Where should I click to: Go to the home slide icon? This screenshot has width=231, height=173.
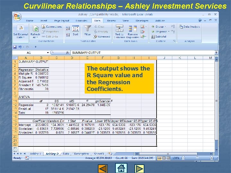pyautogui.click(x=121, y=168)
